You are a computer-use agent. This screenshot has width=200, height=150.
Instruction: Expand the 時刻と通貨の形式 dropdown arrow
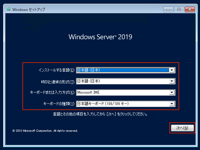(172, 81)
